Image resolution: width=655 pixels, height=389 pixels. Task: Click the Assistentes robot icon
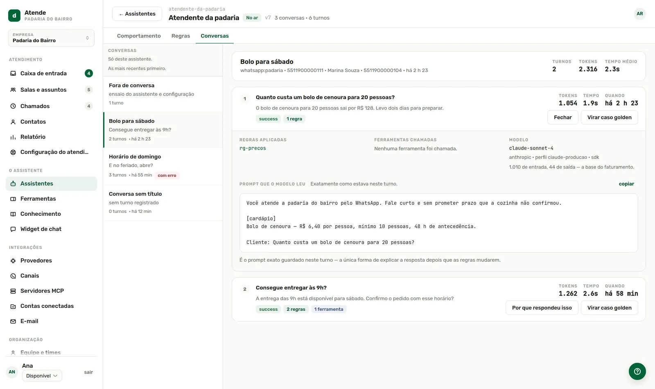tap(13, 183)
